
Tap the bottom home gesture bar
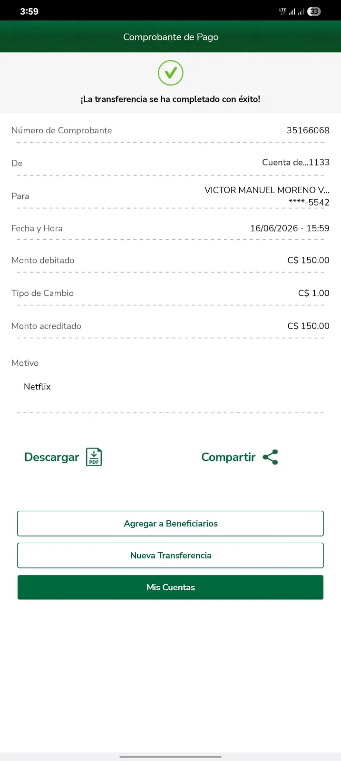point(170,757)
